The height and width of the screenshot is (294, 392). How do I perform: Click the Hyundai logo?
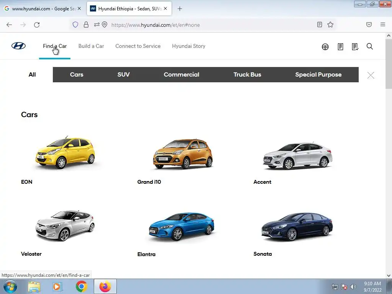(x=18, y=46)
